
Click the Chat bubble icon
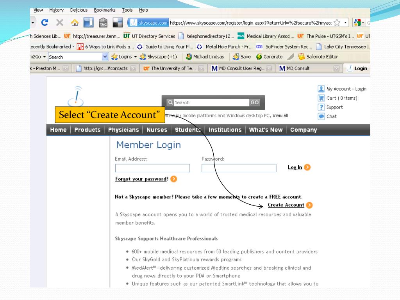(x=321, y=116)
